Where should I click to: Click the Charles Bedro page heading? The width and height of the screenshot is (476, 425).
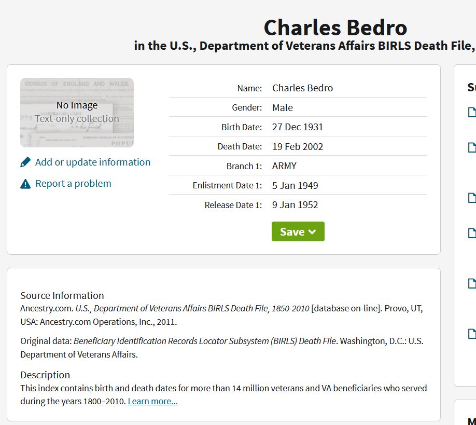335,27
